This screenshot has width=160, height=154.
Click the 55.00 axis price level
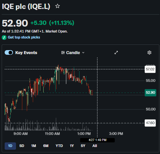point(150,81)
